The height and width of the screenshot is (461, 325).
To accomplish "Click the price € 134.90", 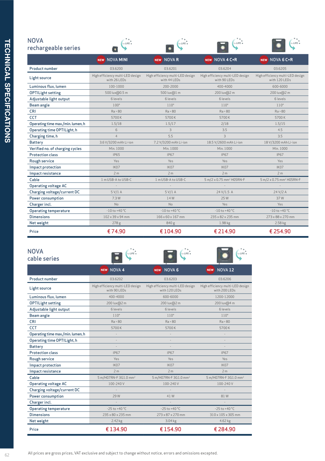I will pos(116,429).
